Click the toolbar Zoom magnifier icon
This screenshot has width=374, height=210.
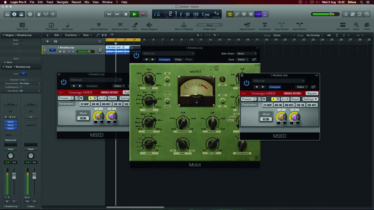pyautogui.click(x=356, y=25)
